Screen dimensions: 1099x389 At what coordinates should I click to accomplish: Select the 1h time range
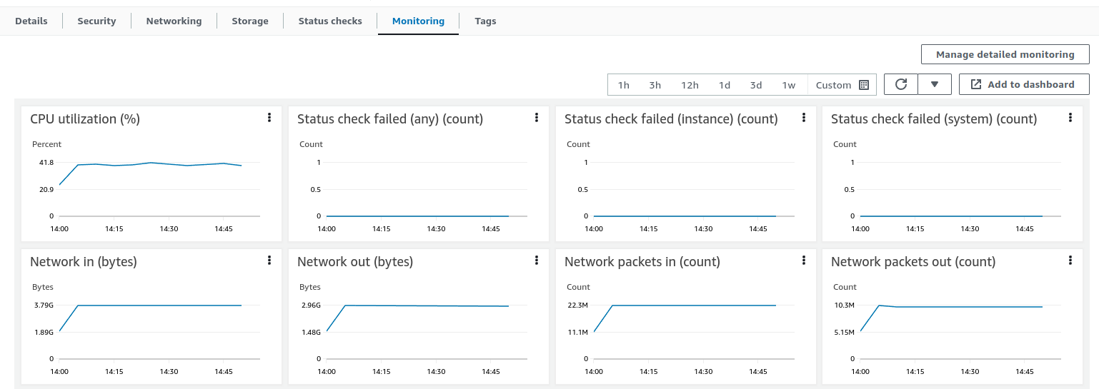[x=624, y=85]
